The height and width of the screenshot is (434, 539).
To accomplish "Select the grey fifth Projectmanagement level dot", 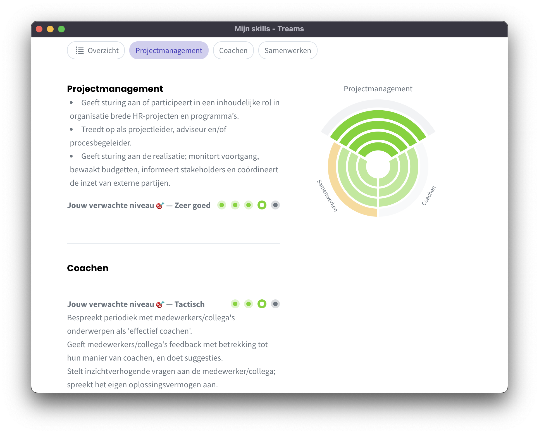I will (x=275, y=205).
